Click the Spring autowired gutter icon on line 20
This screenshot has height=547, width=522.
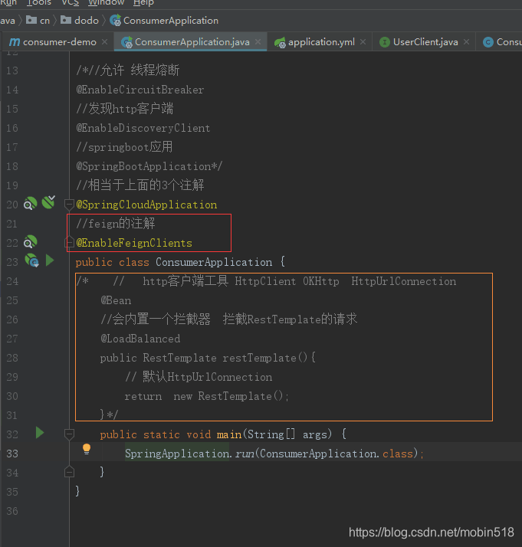point(48,202)
